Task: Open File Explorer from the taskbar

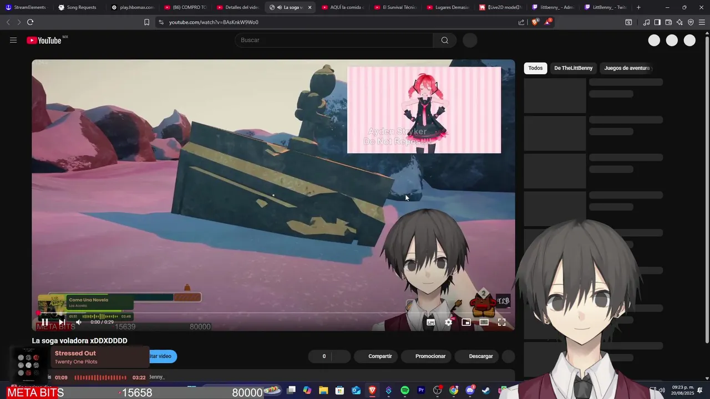Action: [x=323, y=391]
